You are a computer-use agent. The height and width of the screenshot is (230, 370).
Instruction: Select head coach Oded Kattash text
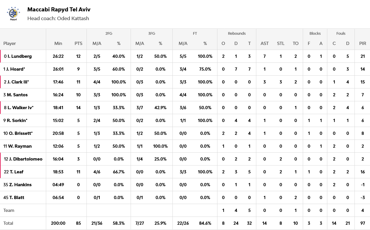pos(58,18)
